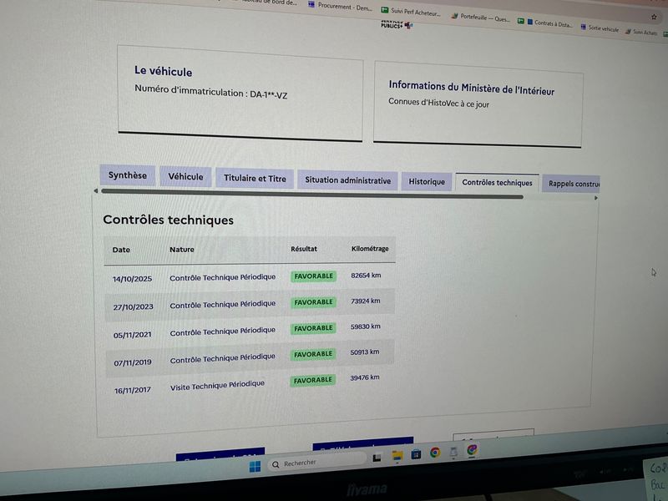Open the Suivi Achats bookmark
This screenshot has height=501, width=668.
[x=641, y=32]
